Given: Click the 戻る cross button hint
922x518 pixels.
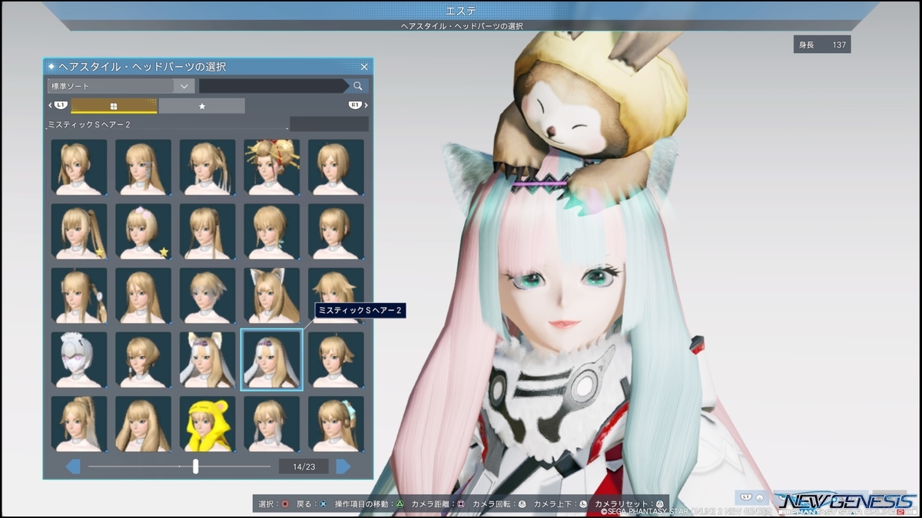Looking at the screenshot, I should (312, 504).
